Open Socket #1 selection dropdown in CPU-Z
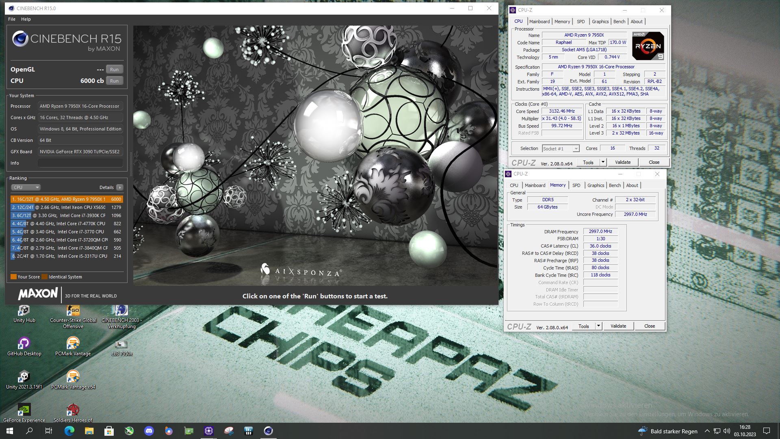The image size is (780, 439). [x=561, y=149]
